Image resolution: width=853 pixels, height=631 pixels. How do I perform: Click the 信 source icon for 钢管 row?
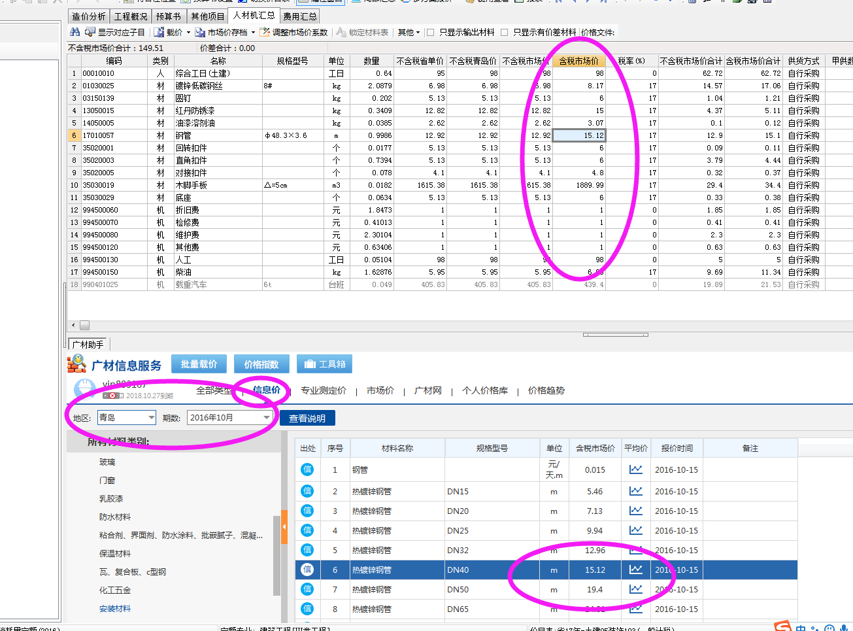(x=307, y=469)
